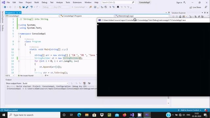
Task: Pin the Solution Explorer panel
Action: [205, 13]
